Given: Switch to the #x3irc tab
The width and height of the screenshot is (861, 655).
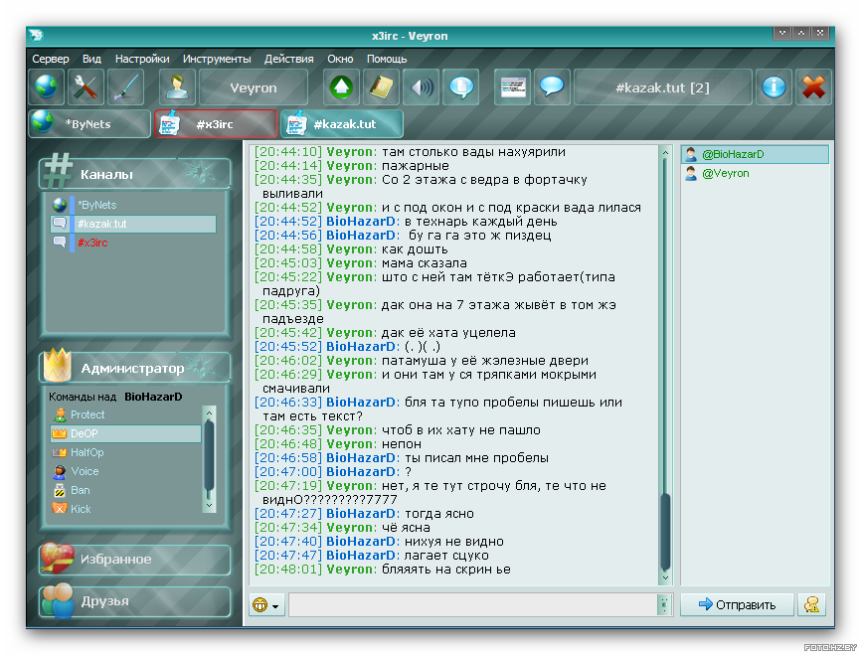Looking at the screenshot, I should click(216, 123).
